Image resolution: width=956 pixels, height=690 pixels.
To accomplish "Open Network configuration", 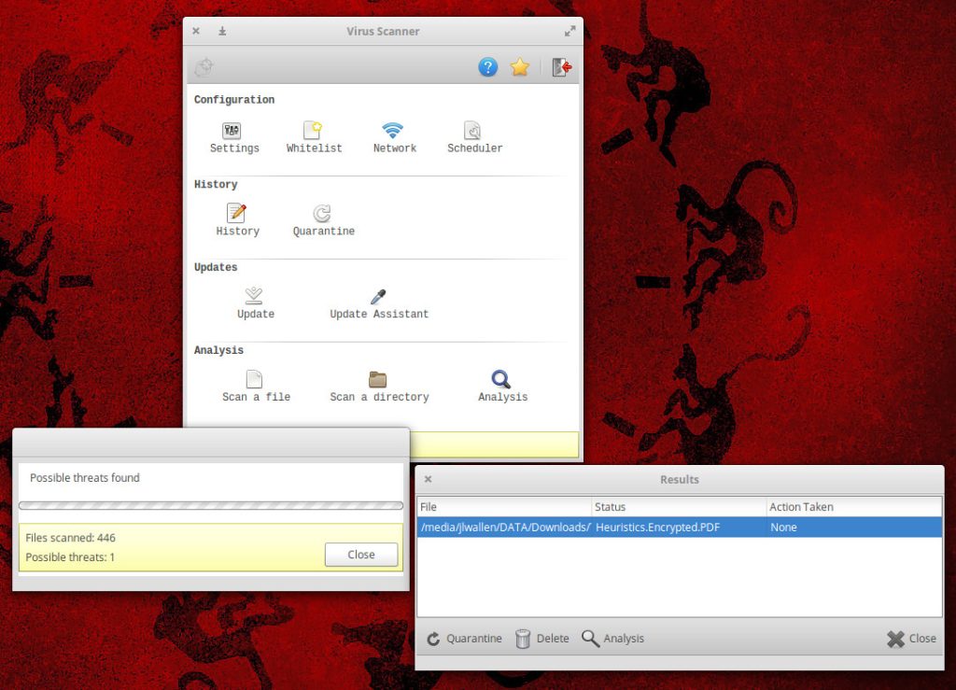I will tap(393, 132).
